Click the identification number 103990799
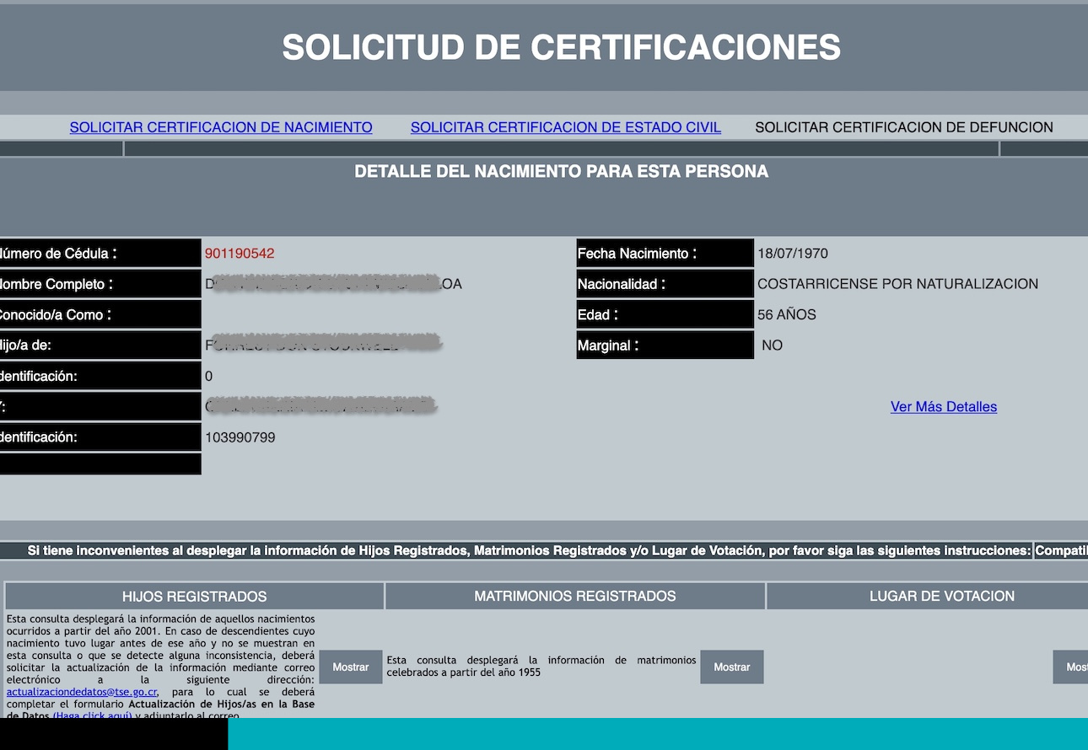Screen dimensions: 1088x750 [x=240, y=437]
